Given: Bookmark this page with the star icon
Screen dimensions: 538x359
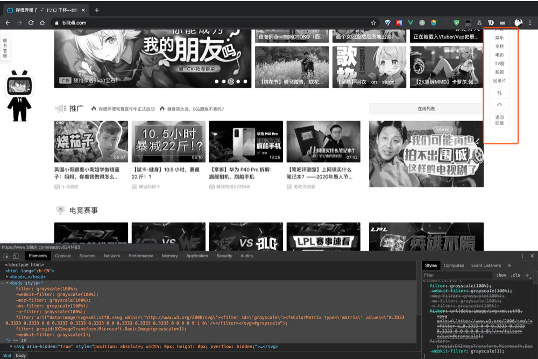Looking at the screenshot, I should point(373,23).
